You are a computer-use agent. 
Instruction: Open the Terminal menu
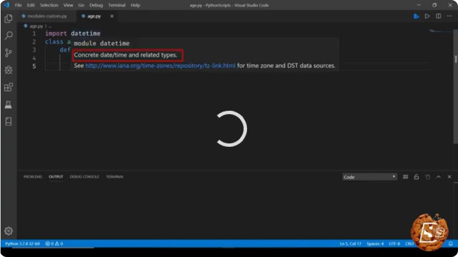coord(116,5)
